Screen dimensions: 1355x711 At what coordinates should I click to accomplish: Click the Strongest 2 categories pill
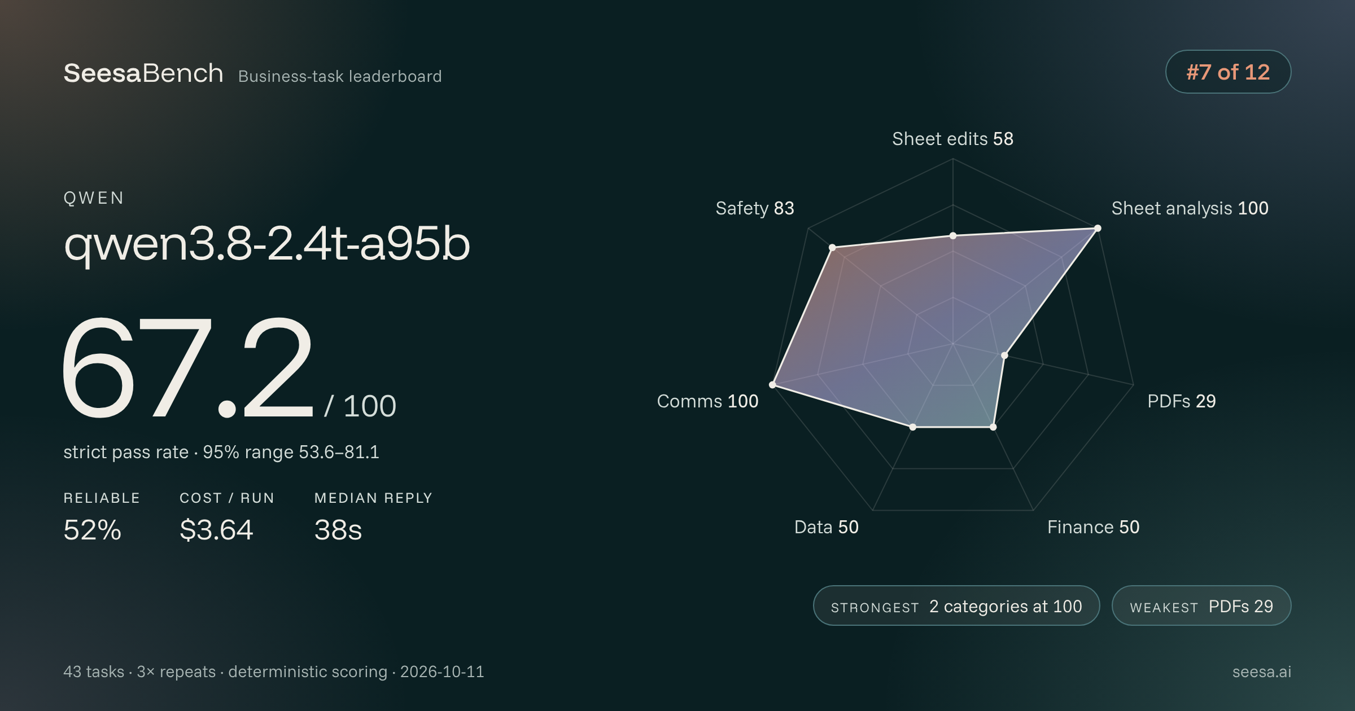point(956,605)
